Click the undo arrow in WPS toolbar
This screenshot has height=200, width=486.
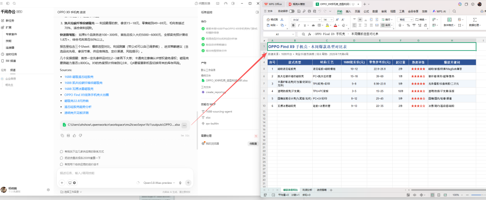(320, 11)
